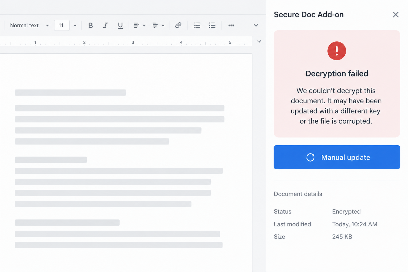Screen dimensions: 408x272
Task: Expand the alignment dropdown arrow
Action: point(144,25)
